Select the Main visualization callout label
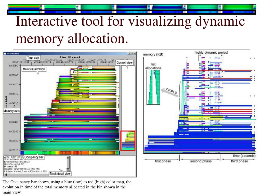 (34, 69)
